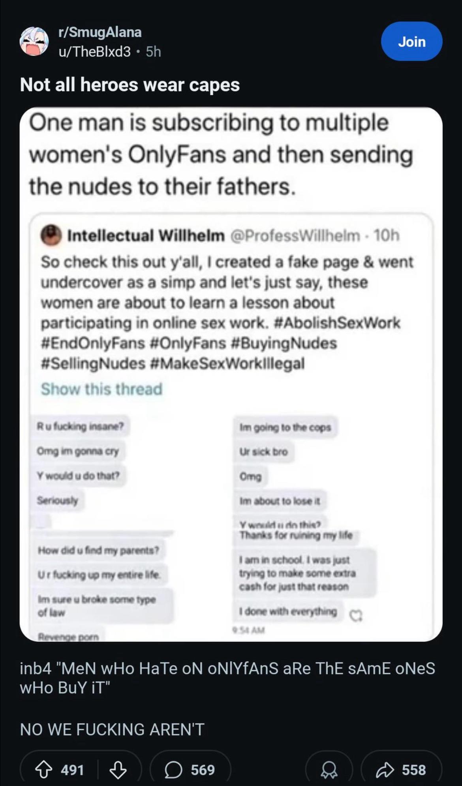Click the Intellectual Willhelm profile picture
The width and height of the screenshot is (462, 786).
(51, 235)
